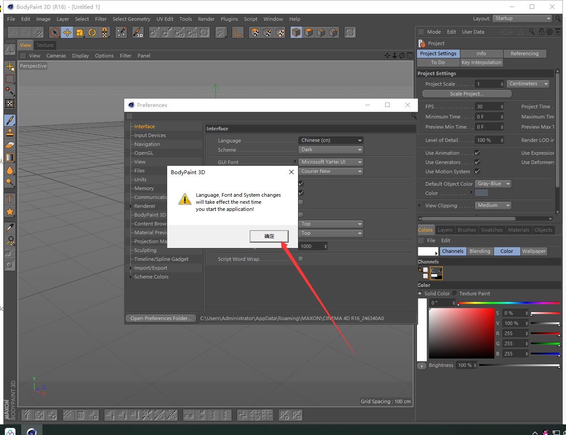
Task: Select the Eyedropper tool
Action: [10, 228]
